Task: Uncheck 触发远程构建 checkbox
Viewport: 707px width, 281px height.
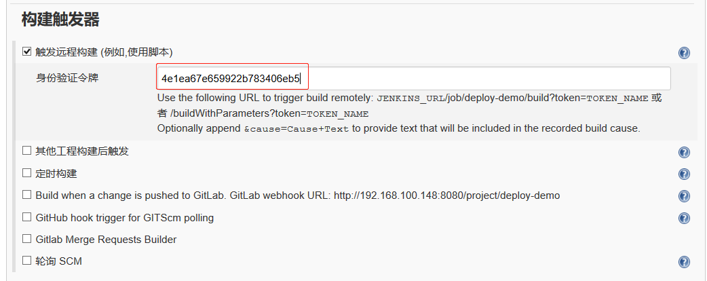Action: (27, 52)
